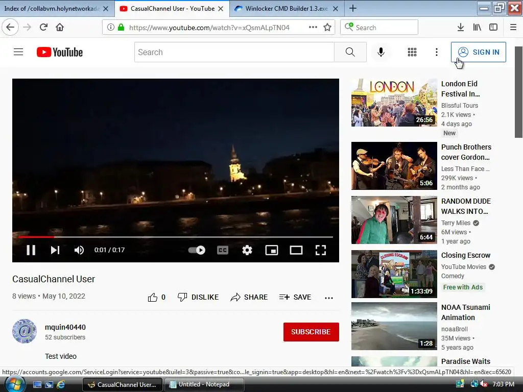
Task: Open more actions ellipsis below video
Action: (329, 298)
